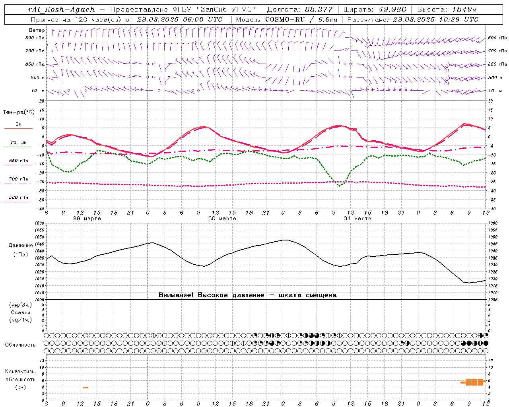Click the small orange mark on 29 марта

click(85, 388)
